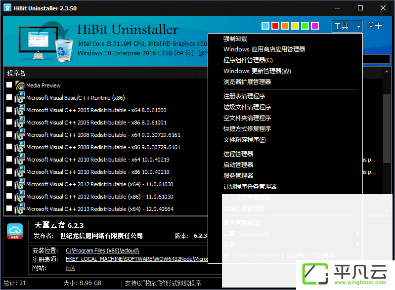The width and height of the screenshot is (395, 290).
Task: Tick checkbox for Visual C++ 2005 x64
Action: [9, 110]
